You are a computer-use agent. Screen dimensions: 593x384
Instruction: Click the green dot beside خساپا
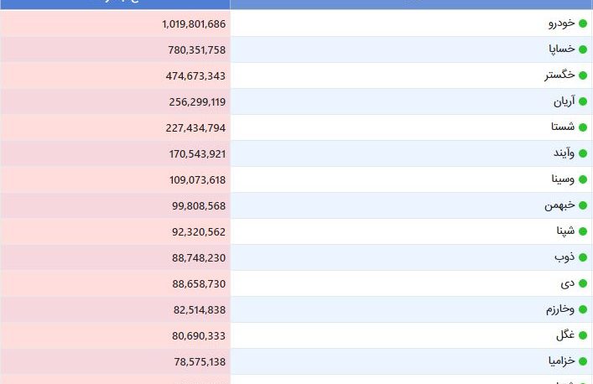(583, 49)
